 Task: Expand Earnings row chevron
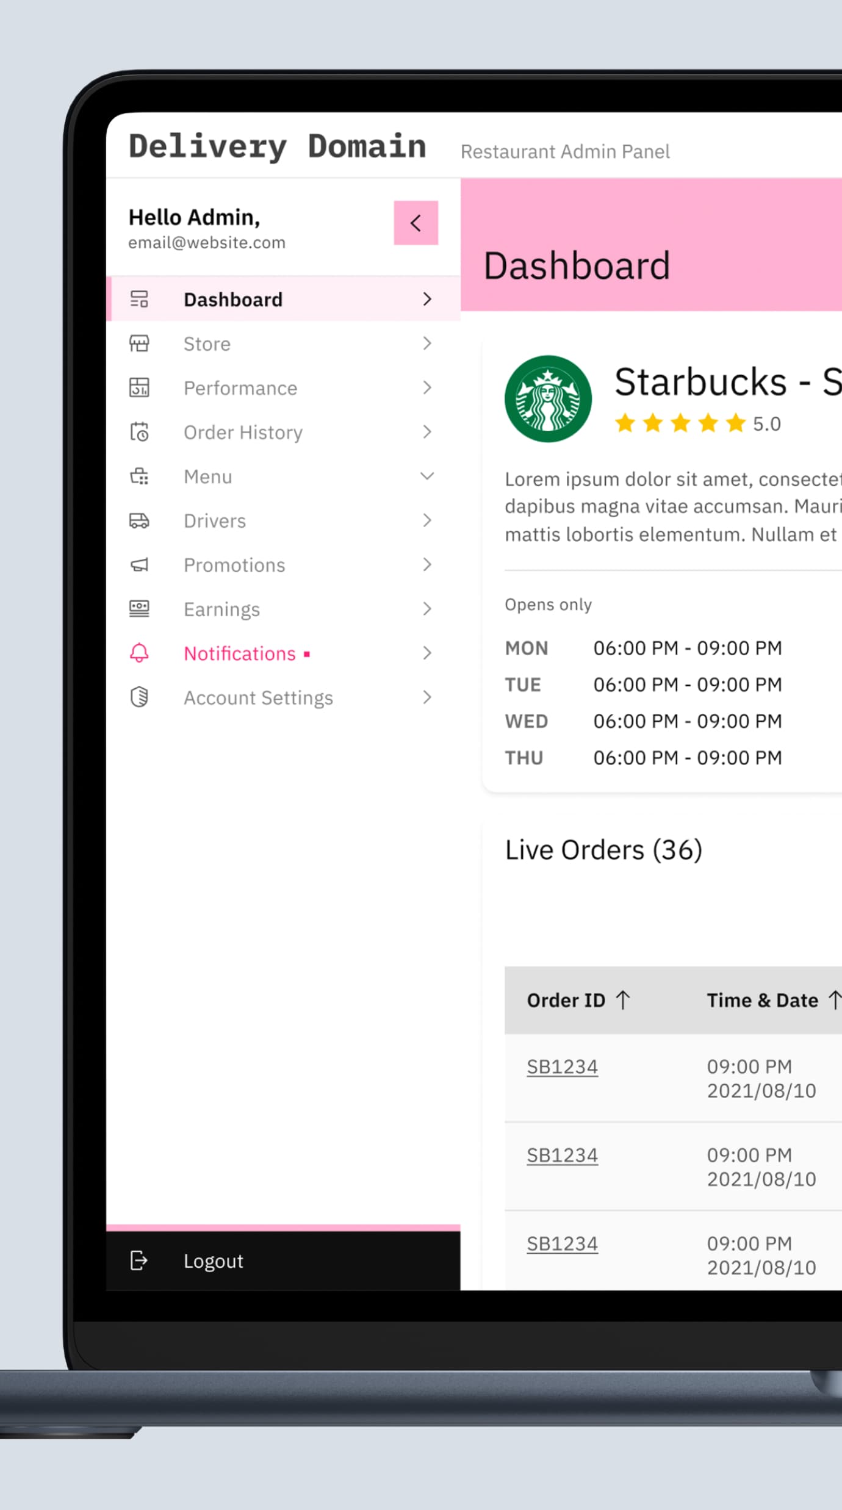tap(427, 609)
